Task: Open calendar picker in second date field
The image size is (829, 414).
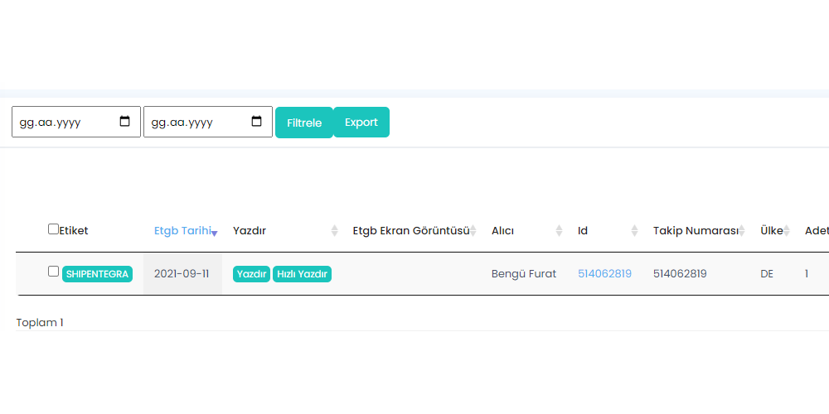Action: pos(256,122)
